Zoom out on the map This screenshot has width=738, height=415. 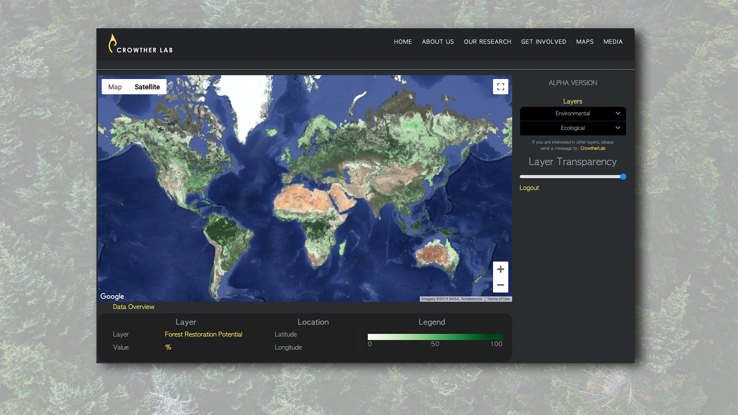click(500, 285)
